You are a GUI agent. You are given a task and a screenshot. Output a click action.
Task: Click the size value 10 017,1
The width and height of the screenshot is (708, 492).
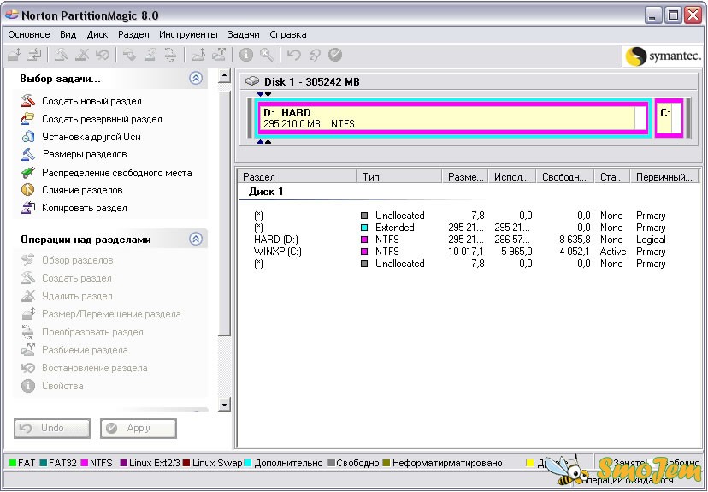tap(466, 252)
